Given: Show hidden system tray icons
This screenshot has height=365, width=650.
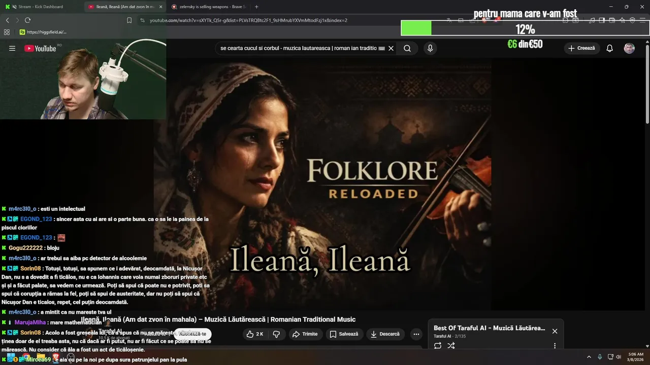Looking at the screenshot, I should pyautogui.click(x=589, y=357).
